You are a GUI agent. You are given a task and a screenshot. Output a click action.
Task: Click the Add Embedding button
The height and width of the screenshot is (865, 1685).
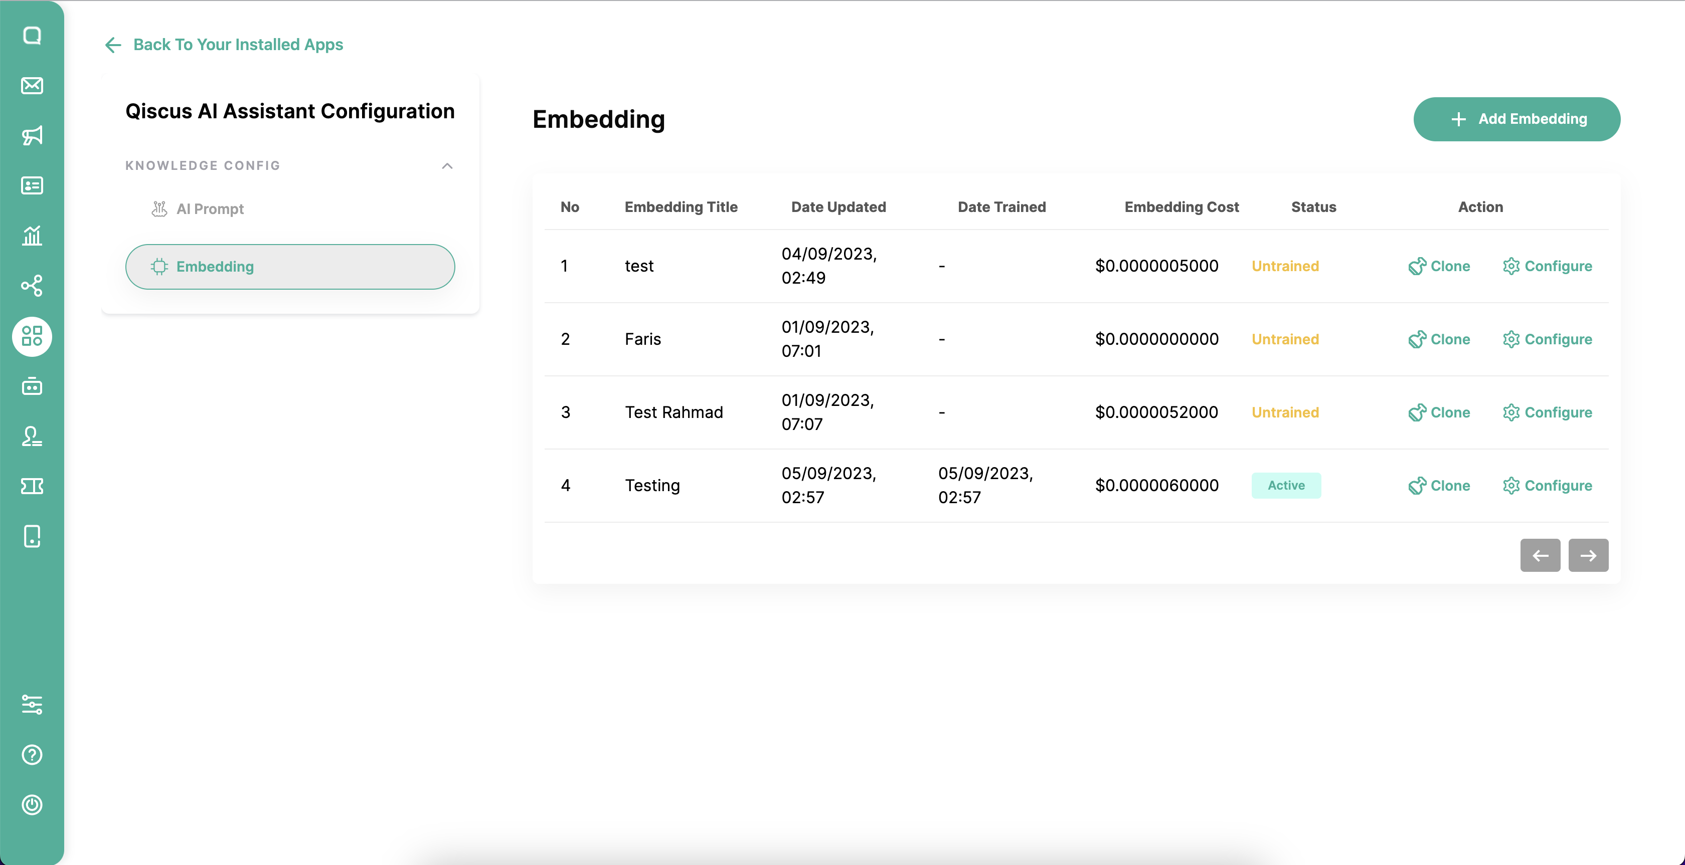coord(1516,119)
